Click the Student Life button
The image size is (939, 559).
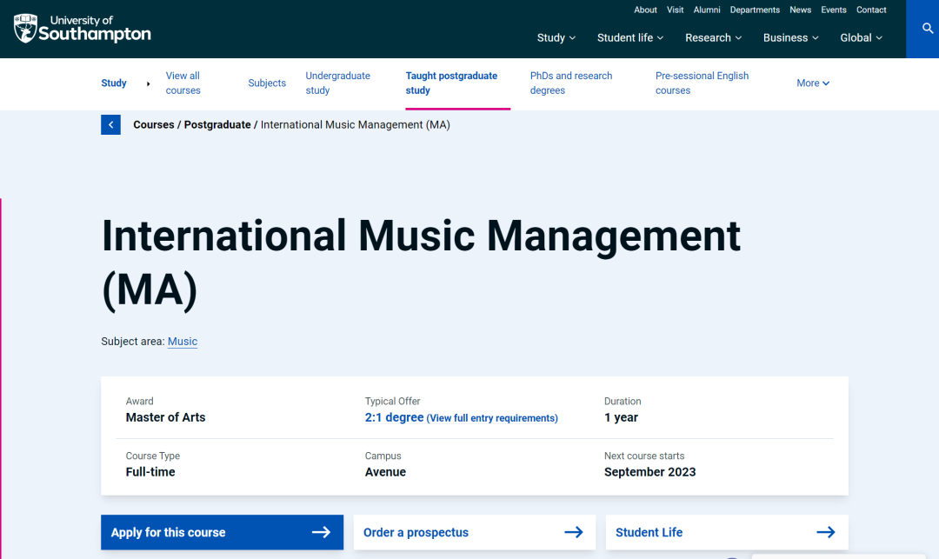coord(727,532)
